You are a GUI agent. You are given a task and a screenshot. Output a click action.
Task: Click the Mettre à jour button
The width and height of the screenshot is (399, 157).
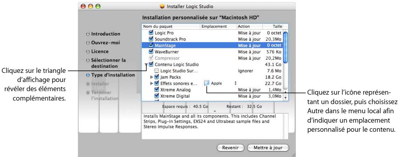[x=268, y=148]
